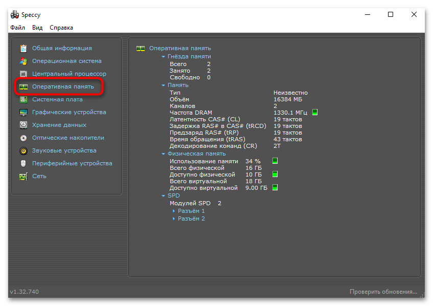Open the Operating System (Операционная система) icon
Viewport: 433px width, 306px height.
24,61
